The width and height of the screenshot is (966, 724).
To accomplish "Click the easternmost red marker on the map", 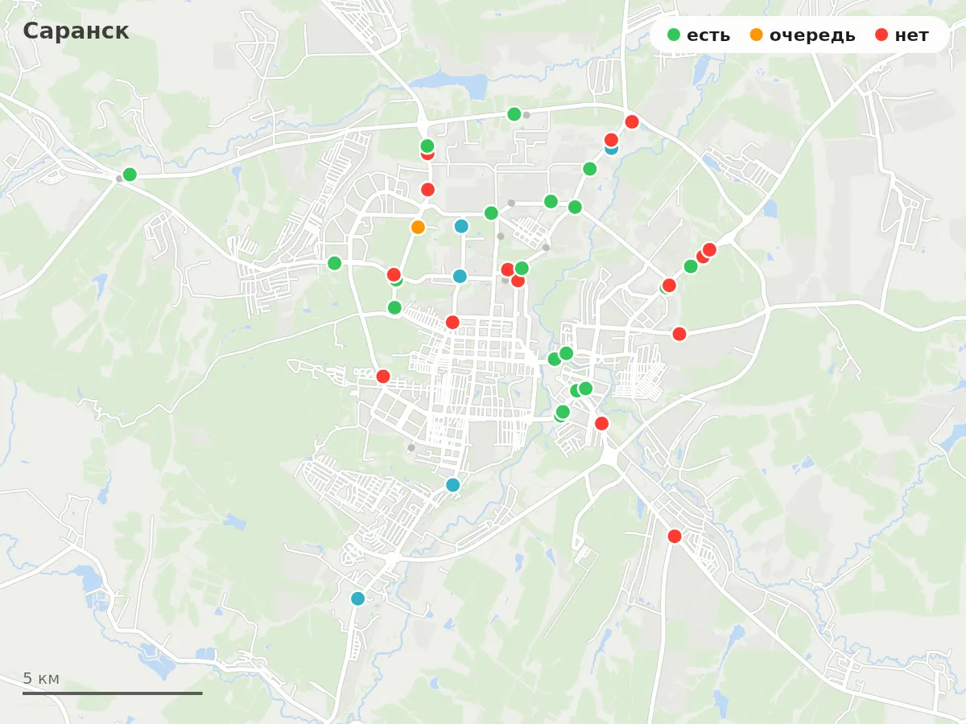I will (x=709, y=249).
